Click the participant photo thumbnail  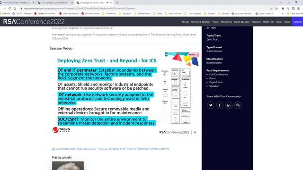68,166
